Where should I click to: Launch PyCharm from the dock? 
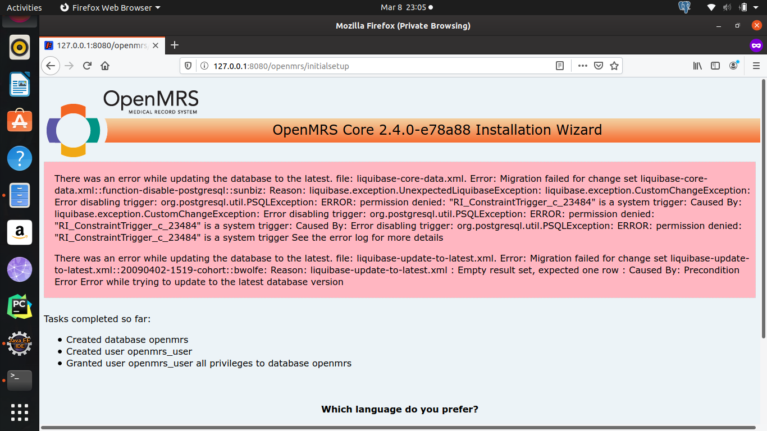coord(20,306)
